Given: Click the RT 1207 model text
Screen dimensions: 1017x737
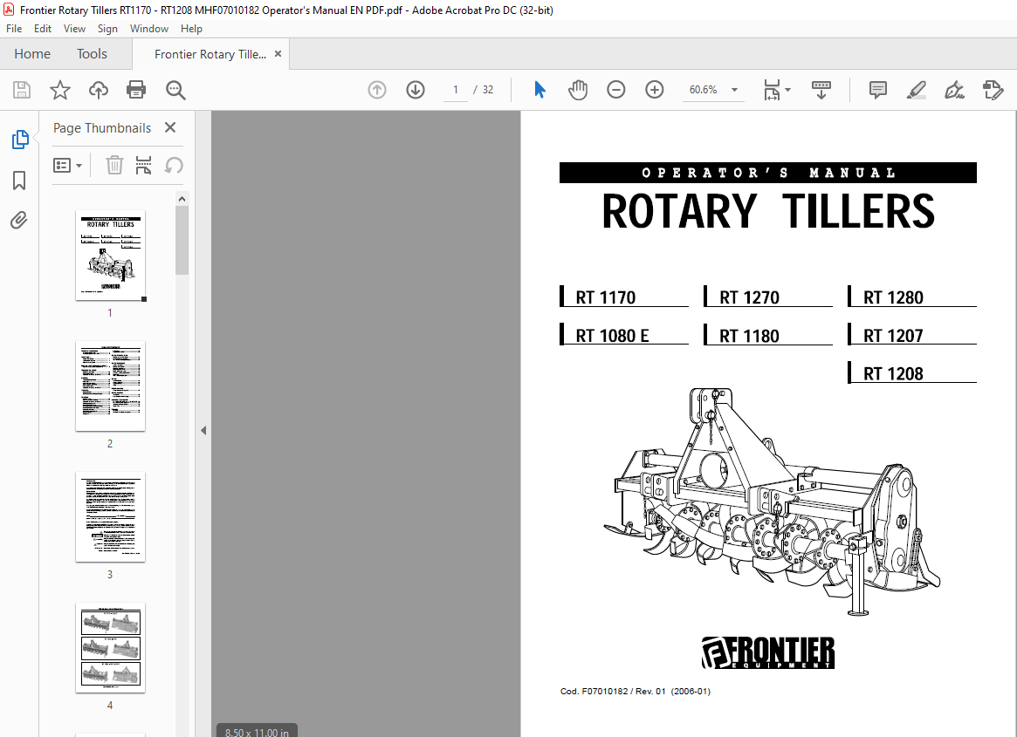Looking at the screenshot, I should click(893, 336).
